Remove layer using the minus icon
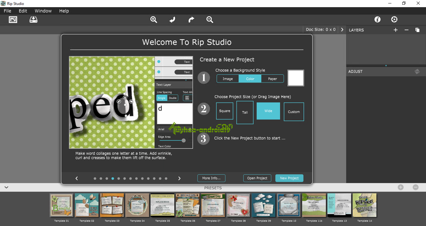The image size is (426, 226). pyautogui.click(x=406, y=30)
